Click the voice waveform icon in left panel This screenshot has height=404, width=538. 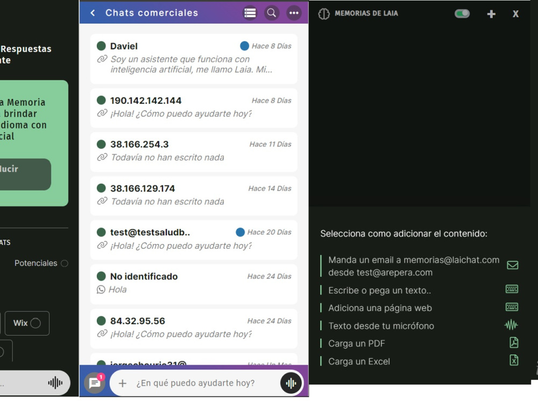pyautogui.click(x=55, y=382)
